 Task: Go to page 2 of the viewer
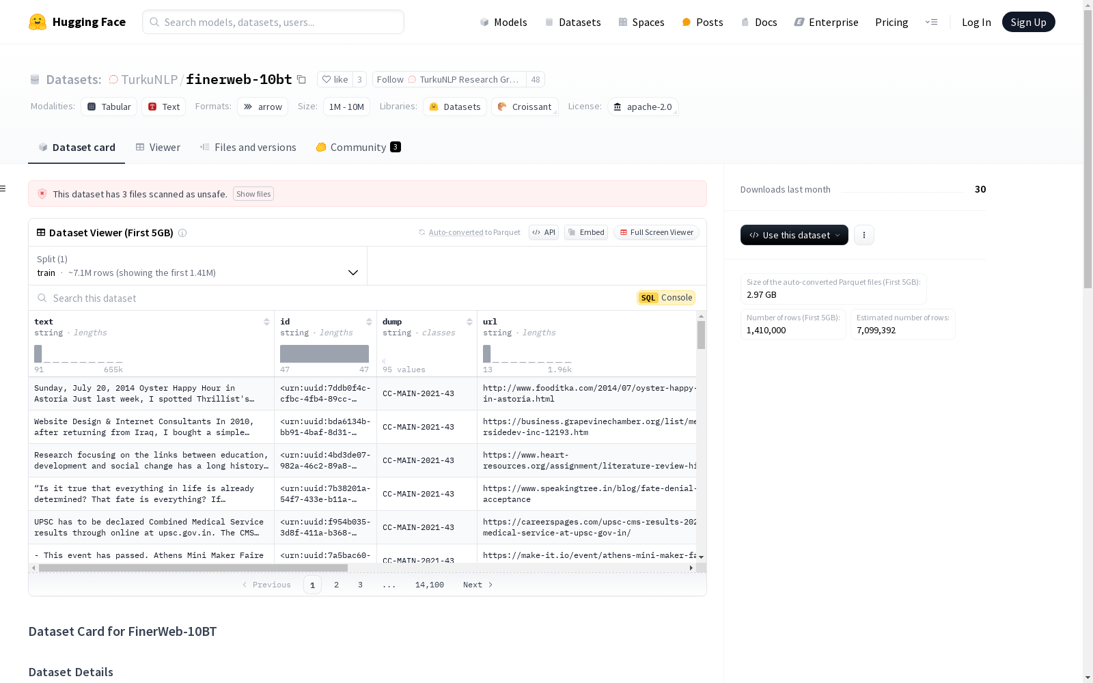336,585
